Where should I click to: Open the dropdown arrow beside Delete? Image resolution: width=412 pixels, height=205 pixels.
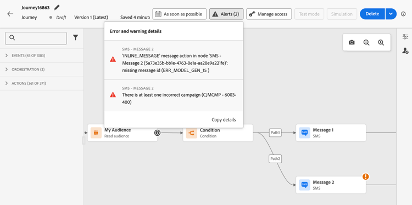point(391,14)
